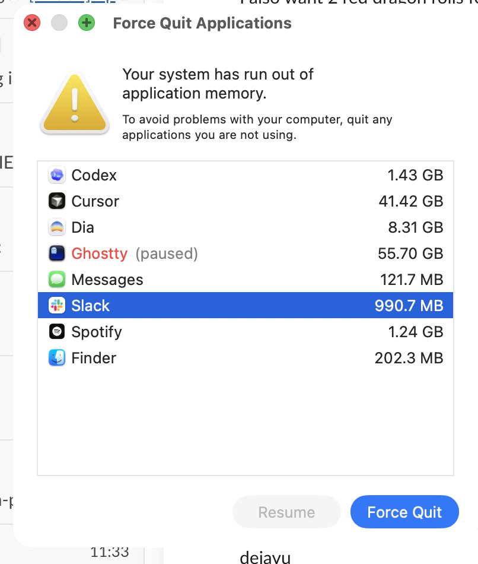The height and width of the screenshot is (564, 478).
Task: Click the (paused) label next to Ghostty
Action: [x=167, y=254]
